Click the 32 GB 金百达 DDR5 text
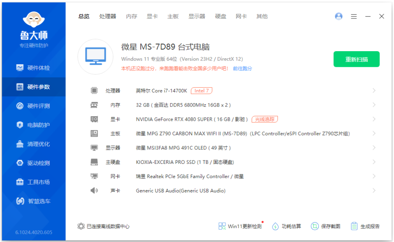This screenshot has height=242, width=394. [x=183, y=105]
